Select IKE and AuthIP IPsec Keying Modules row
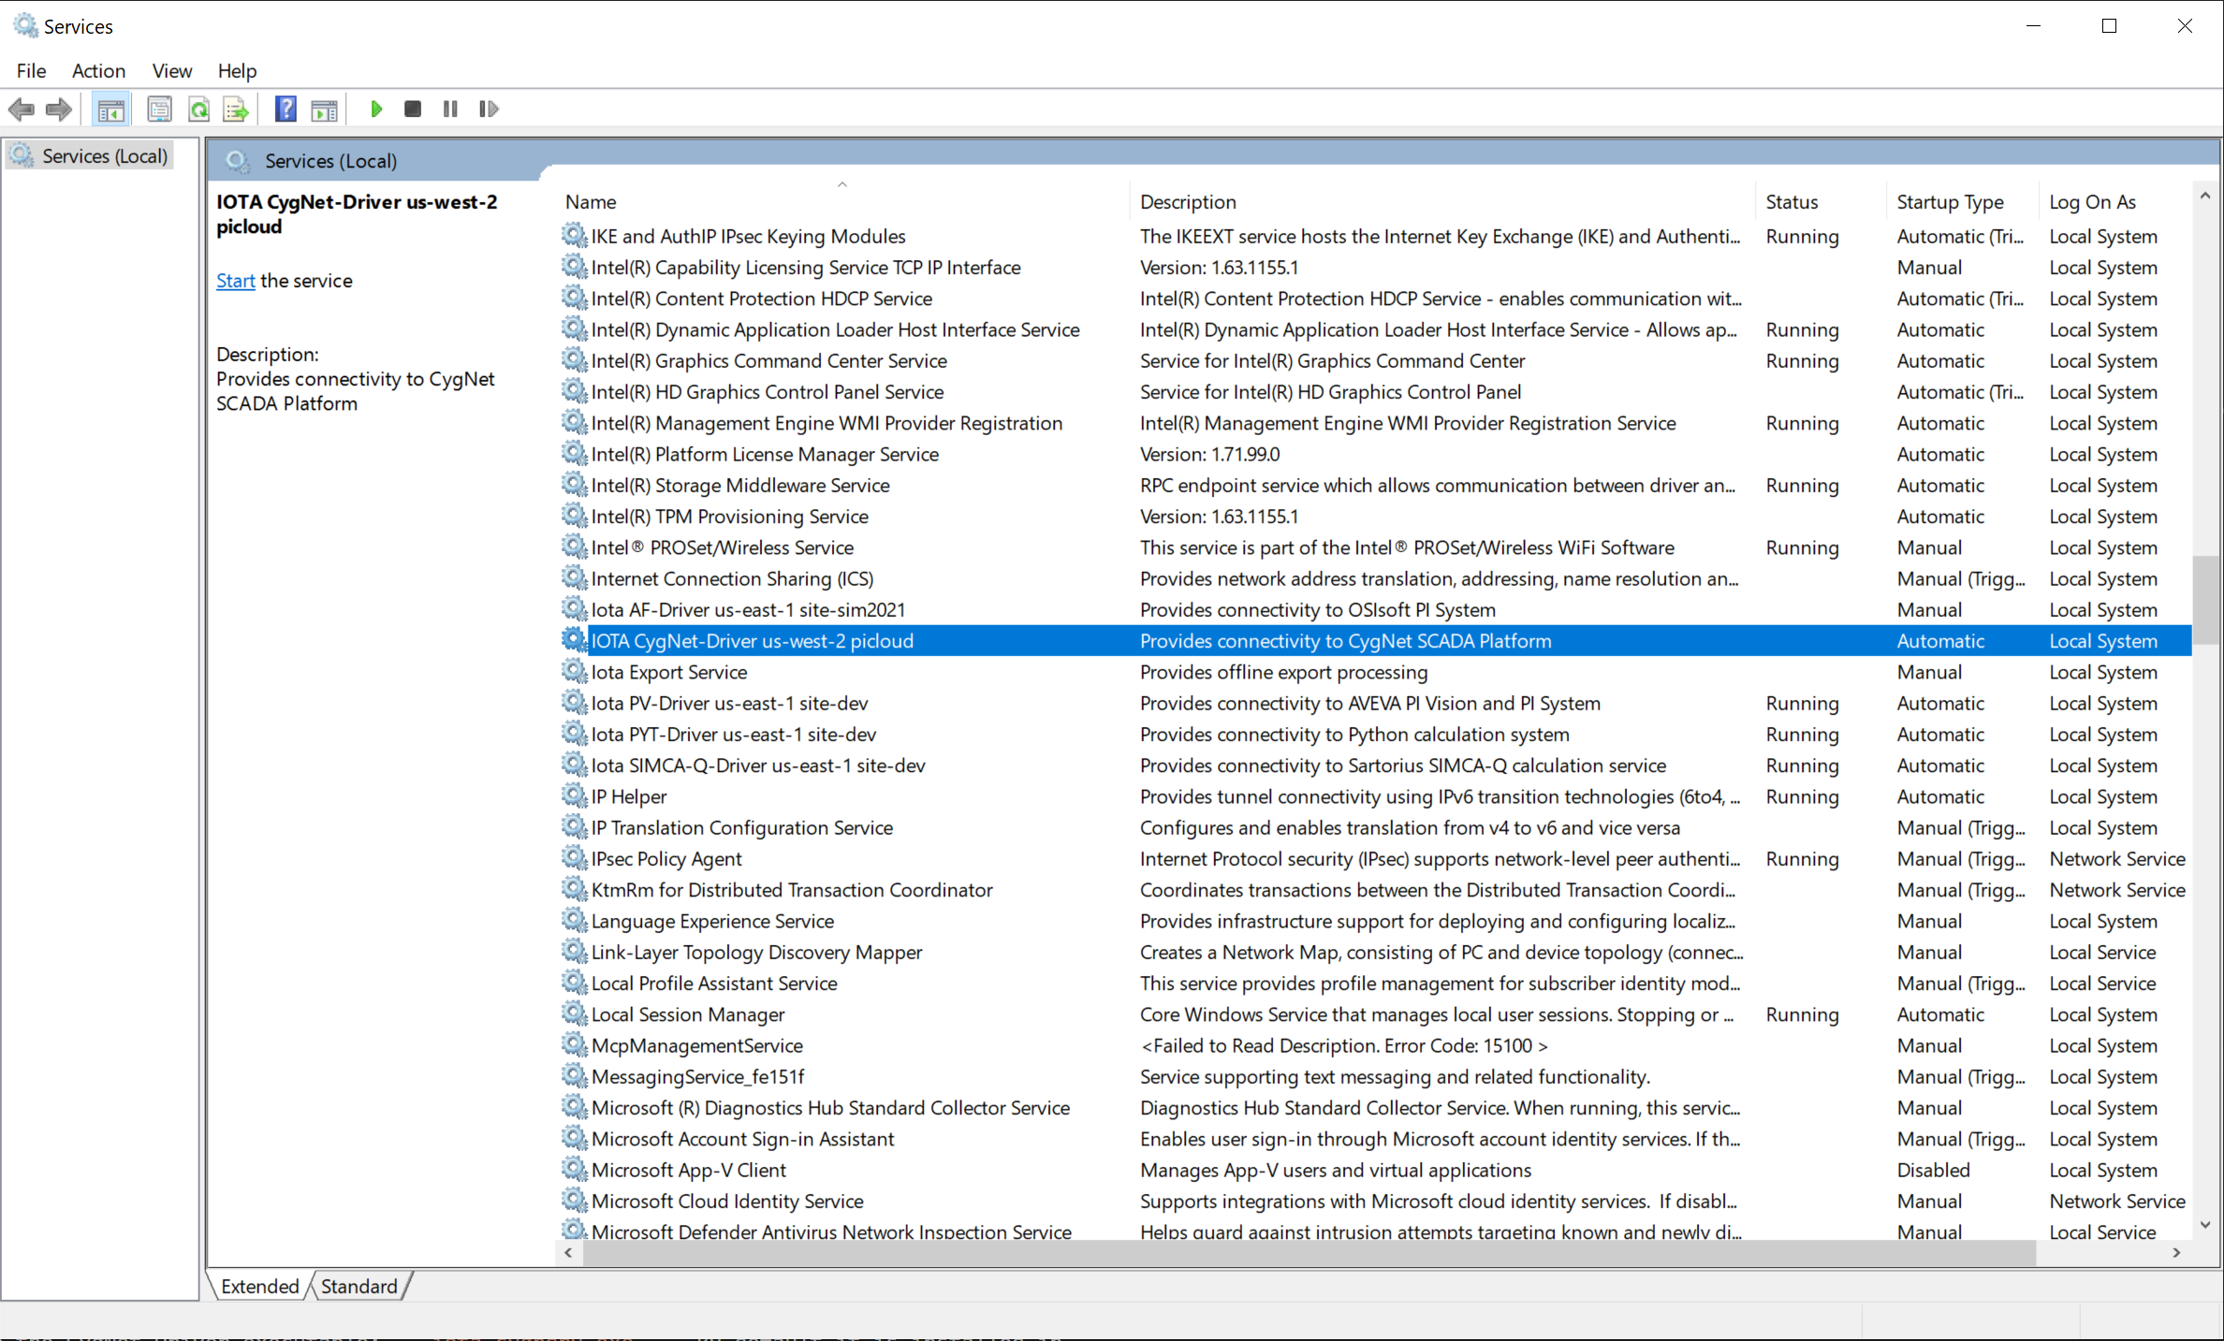The height and width of the screenshot is (1341, 2224). pos(1374,236)
